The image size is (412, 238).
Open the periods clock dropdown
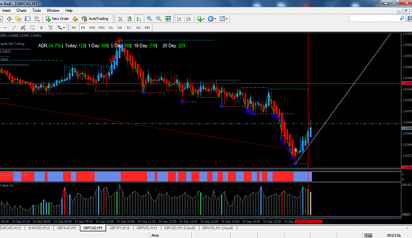[x=212, y=18]
